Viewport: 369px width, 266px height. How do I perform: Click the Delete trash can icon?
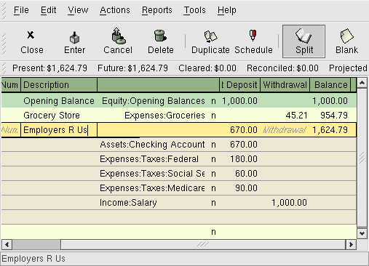pos(160,36)
